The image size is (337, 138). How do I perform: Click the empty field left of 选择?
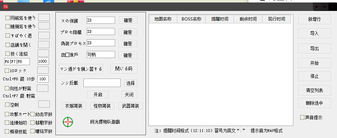coord(102,83)
